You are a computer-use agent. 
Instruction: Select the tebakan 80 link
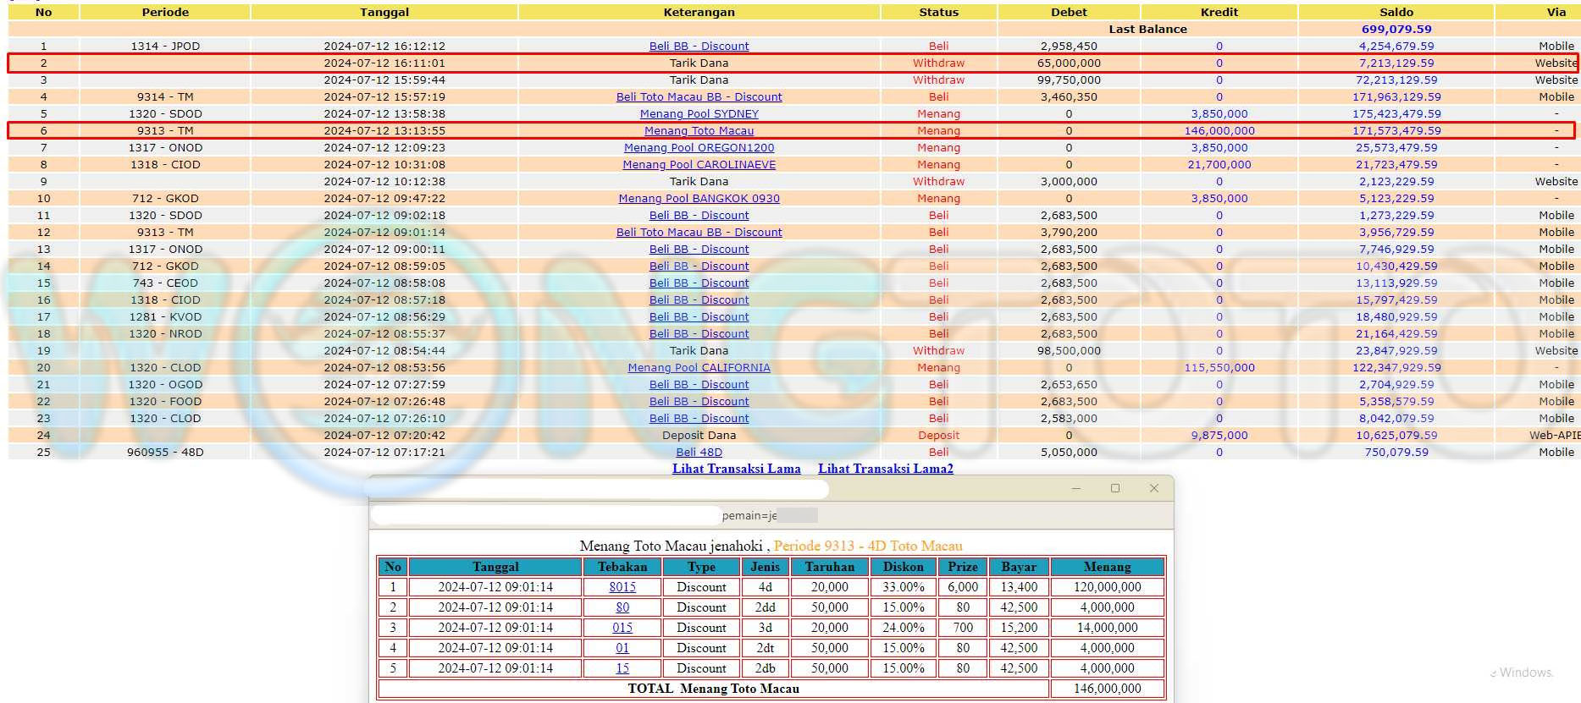point(622,607)
